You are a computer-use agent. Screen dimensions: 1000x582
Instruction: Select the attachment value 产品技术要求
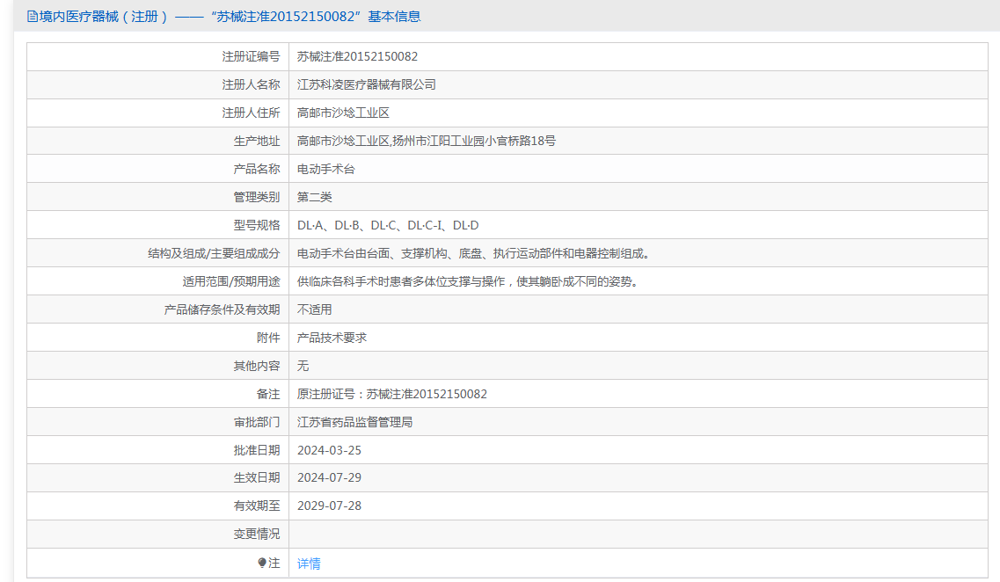pos(332,338)
